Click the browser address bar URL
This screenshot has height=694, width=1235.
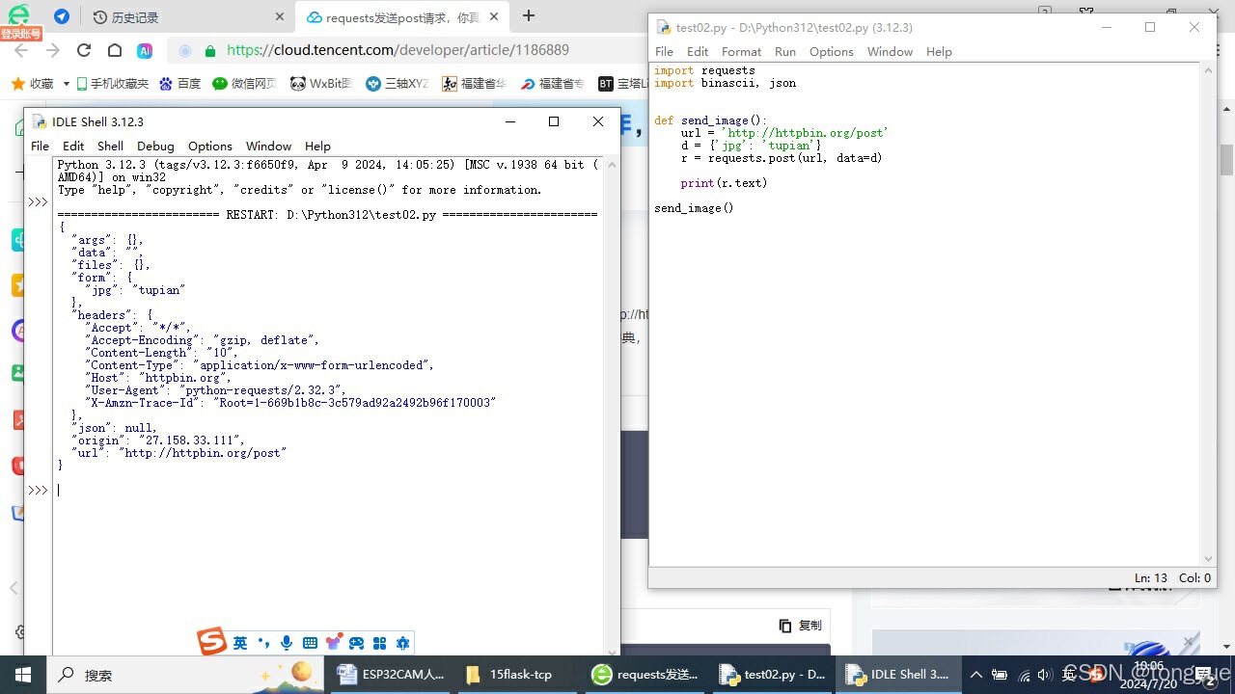pyautogui.click(x=398, y=50)
